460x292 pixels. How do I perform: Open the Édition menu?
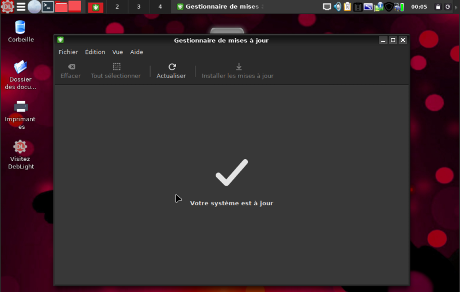[x=95, y=52]
